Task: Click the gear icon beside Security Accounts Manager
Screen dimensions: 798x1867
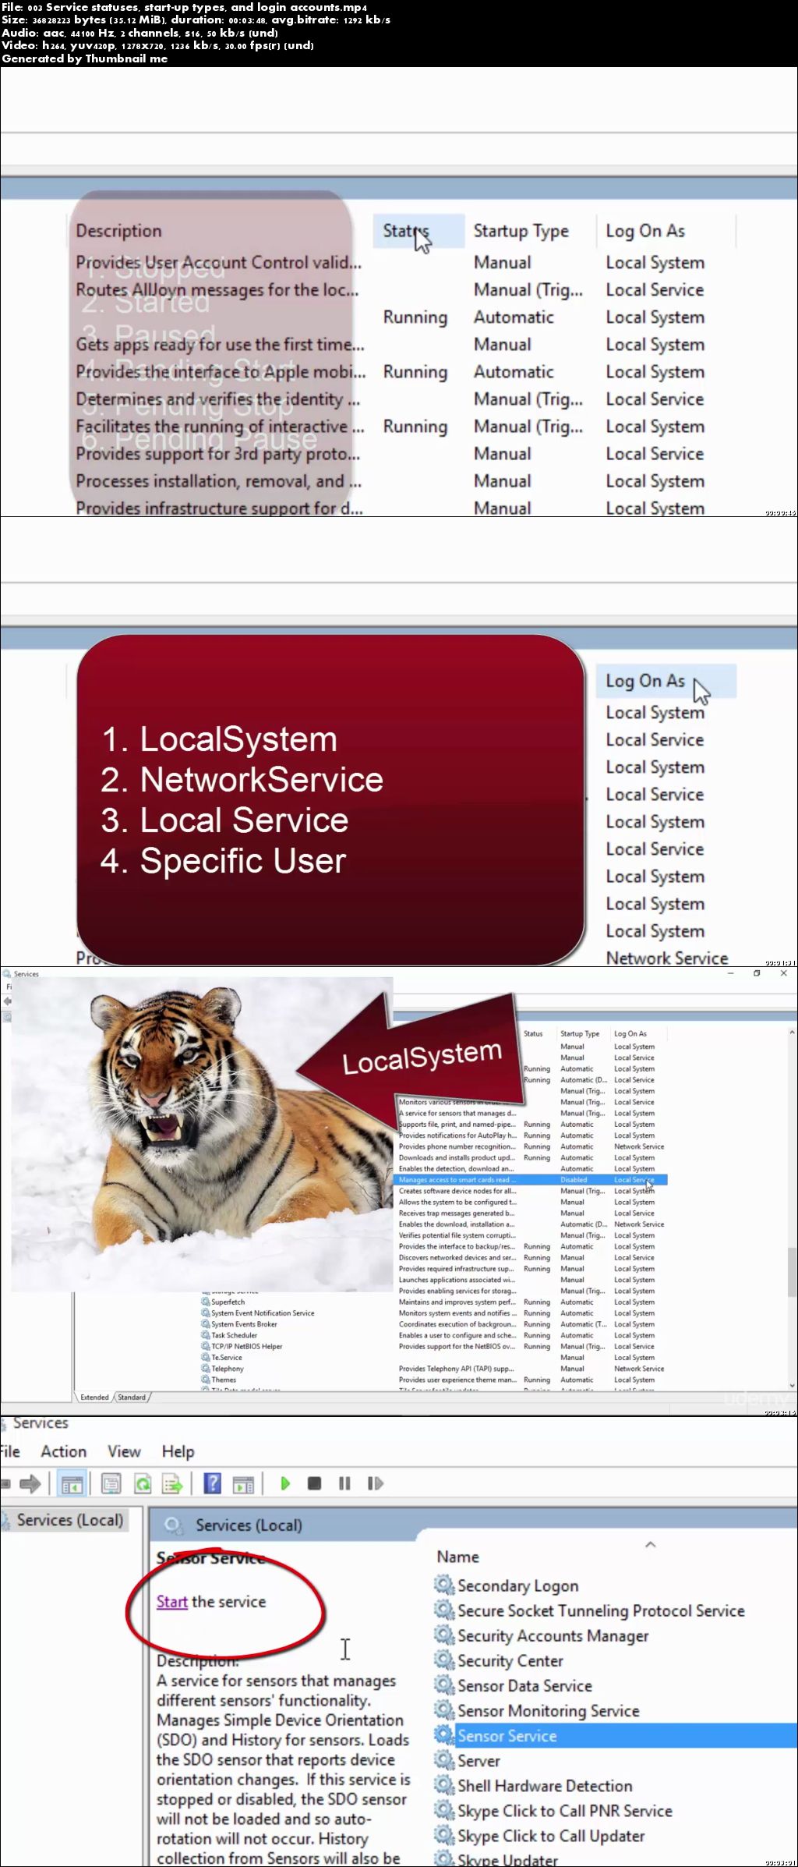Action: tap(444, 1635)
